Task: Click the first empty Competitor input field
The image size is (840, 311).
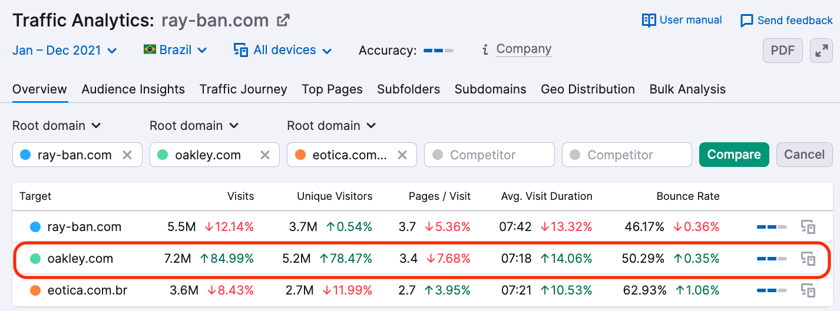Action: coord(490,155)
